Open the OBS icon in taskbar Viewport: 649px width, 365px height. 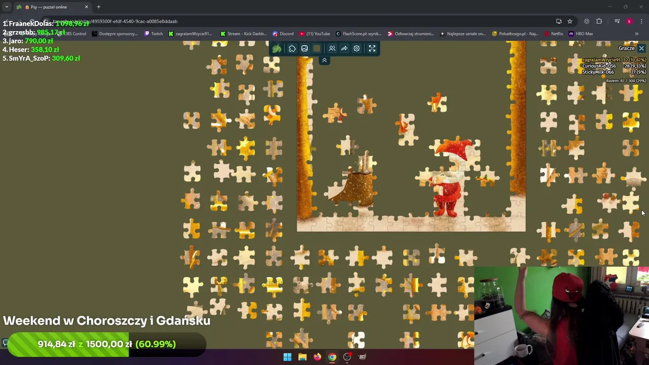347,357
